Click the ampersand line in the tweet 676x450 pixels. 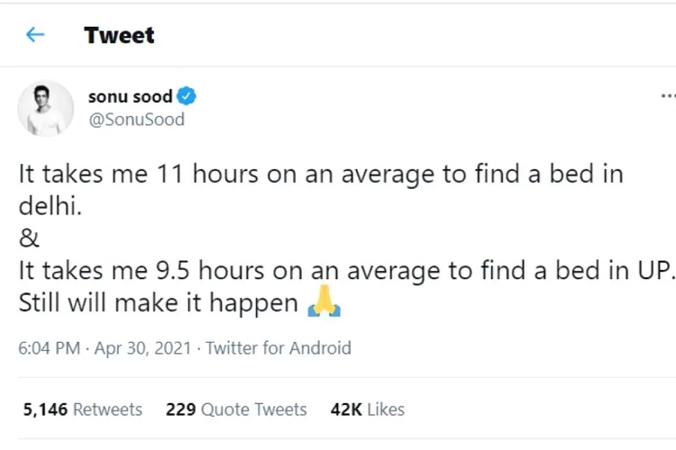tap(29, 238)
